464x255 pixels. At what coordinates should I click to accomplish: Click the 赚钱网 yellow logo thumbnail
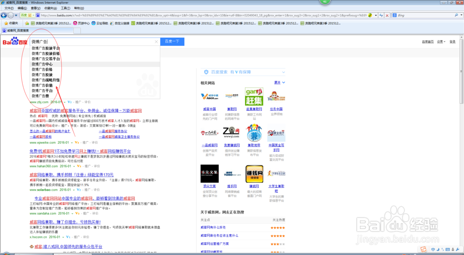coord(254,174)
